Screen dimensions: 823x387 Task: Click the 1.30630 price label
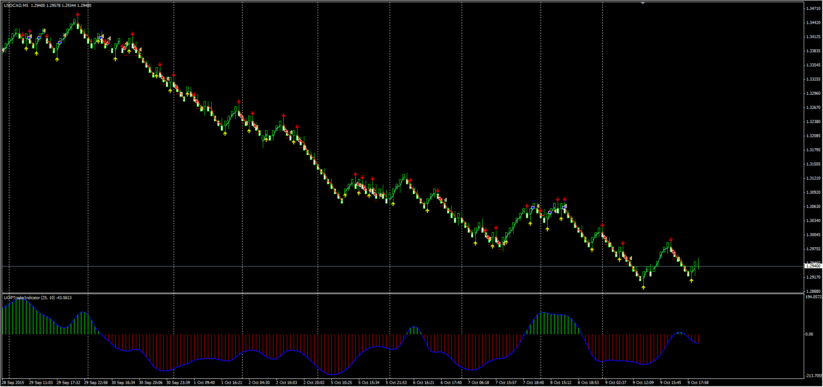[813, 207]
